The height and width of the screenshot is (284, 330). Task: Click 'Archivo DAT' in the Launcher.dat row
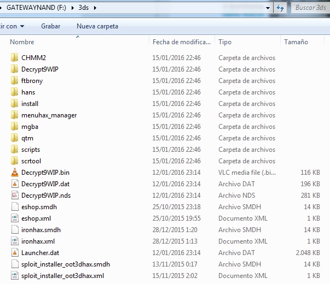tap(236, 253)
